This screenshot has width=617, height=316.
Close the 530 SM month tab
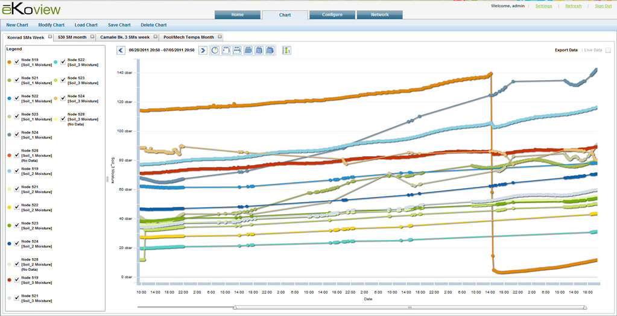click(x=92, y=37)
